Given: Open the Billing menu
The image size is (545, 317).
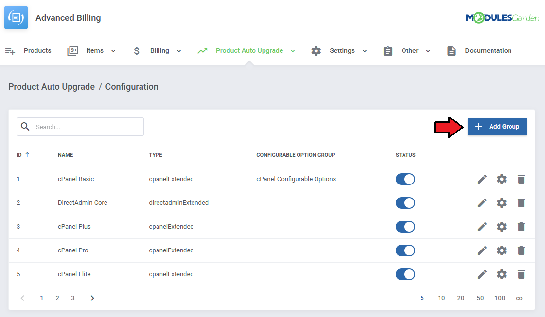Looking at the screenshot, I should point(159,50).
